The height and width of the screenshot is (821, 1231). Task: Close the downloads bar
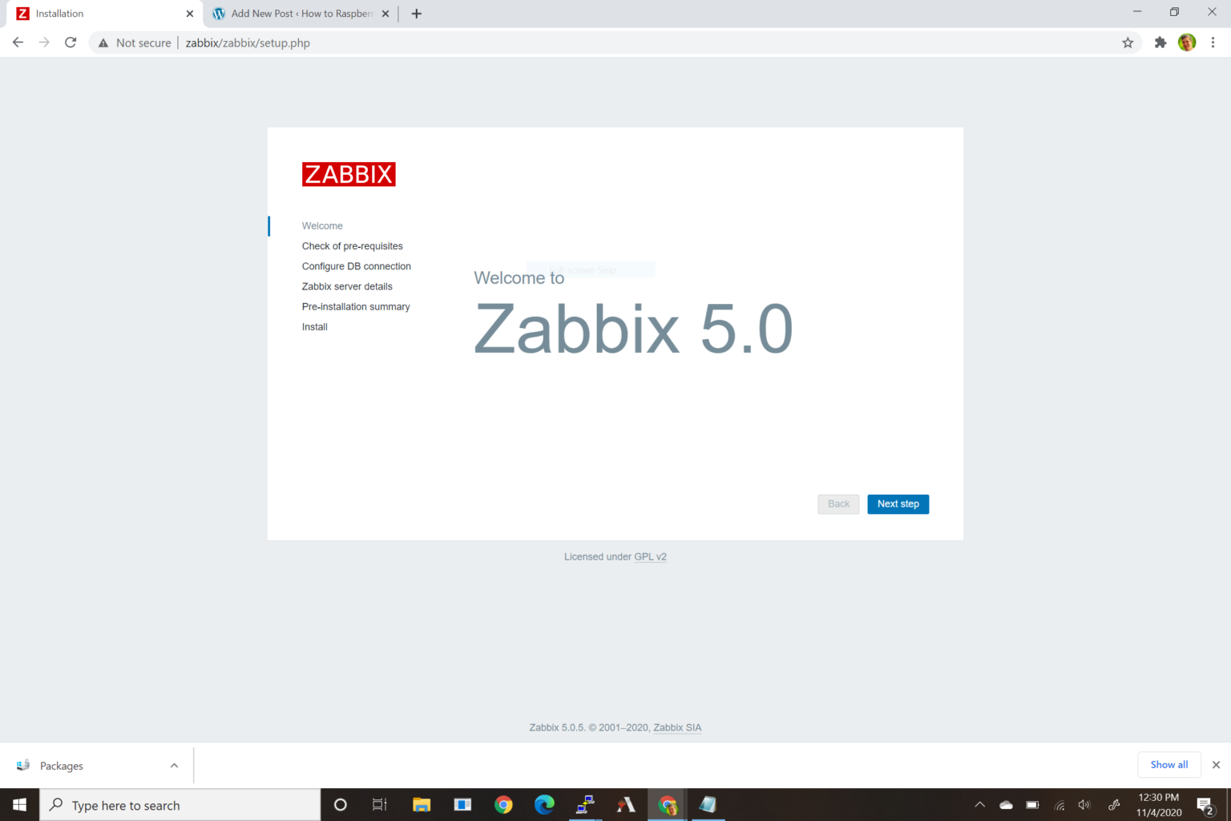[x=1216, y=765]
